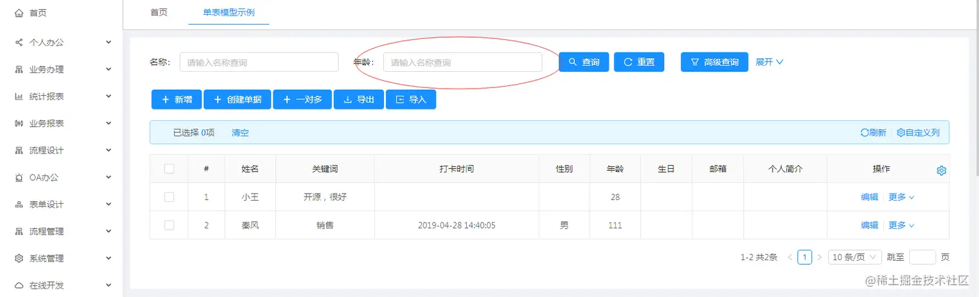
Task: Click the column settings gear in table header
Action: (941, 170)
